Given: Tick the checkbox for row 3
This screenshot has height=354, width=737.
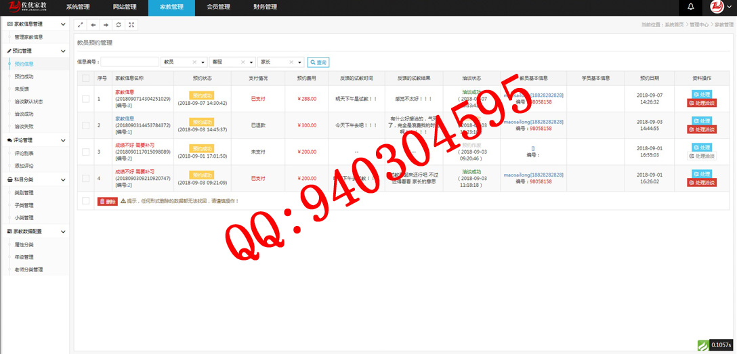Looking at the screenshot, I should [85, 152].
